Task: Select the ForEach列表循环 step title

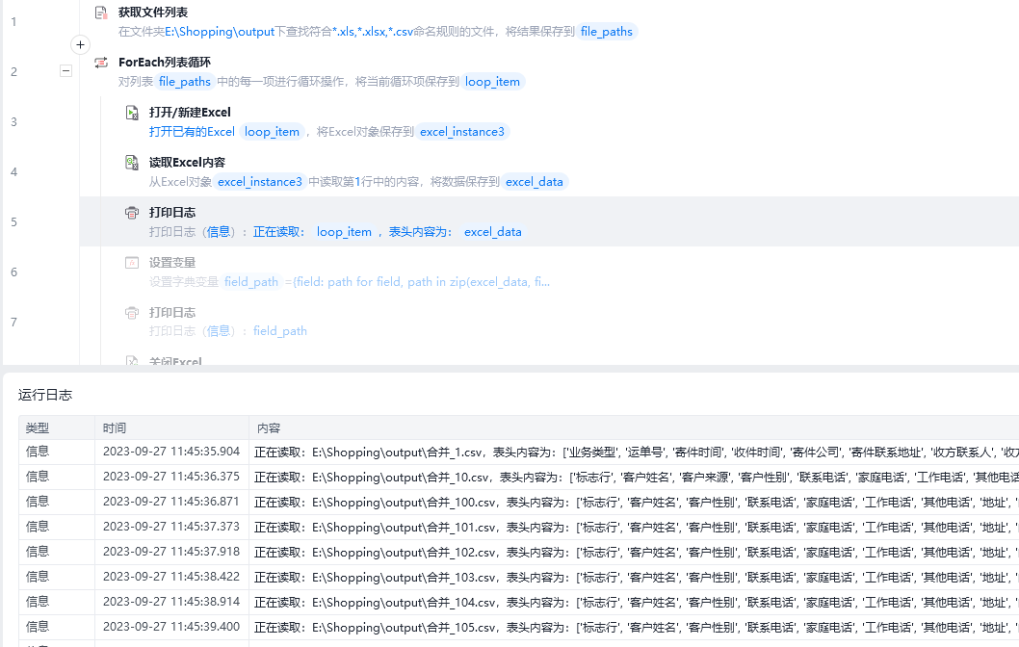Action: [165, 63]
